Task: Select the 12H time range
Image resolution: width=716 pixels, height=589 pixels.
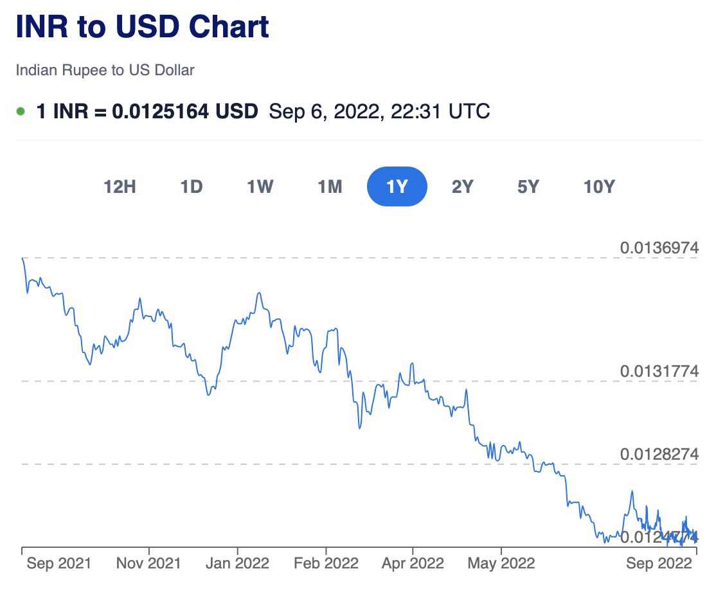Action: click(x=120, y=187)
